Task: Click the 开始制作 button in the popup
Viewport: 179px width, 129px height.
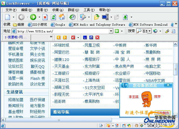Action: tap(163, 113)
